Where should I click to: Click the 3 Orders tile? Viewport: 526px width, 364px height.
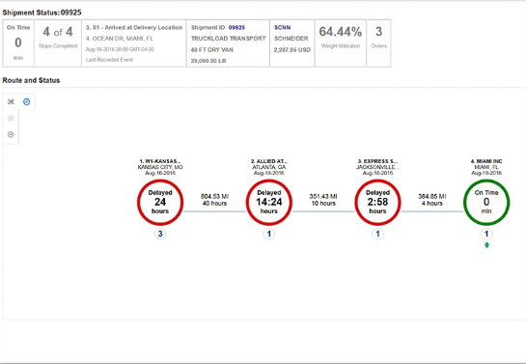378,43
